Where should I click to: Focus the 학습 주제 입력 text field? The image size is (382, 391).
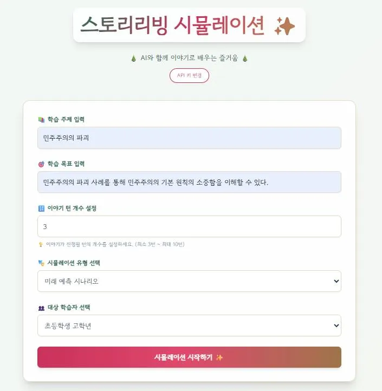click(189, 138)
